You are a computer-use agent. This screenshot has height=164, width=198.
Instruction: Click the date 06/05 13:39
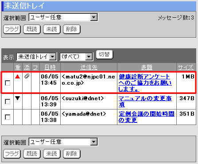[50, 102]
